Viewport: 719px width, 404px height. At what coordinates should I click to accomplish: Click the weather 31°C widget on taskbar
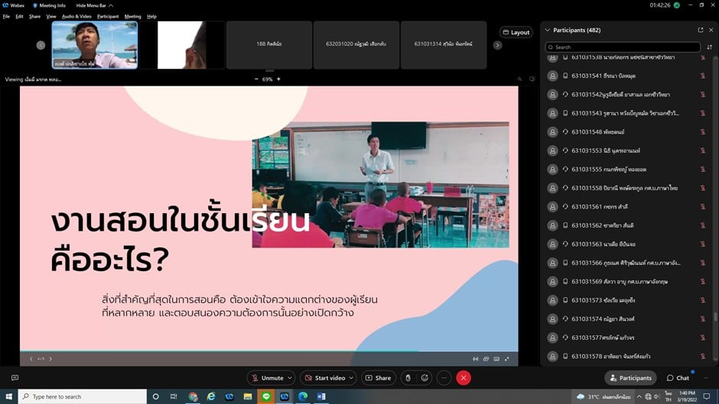point(604,396)
